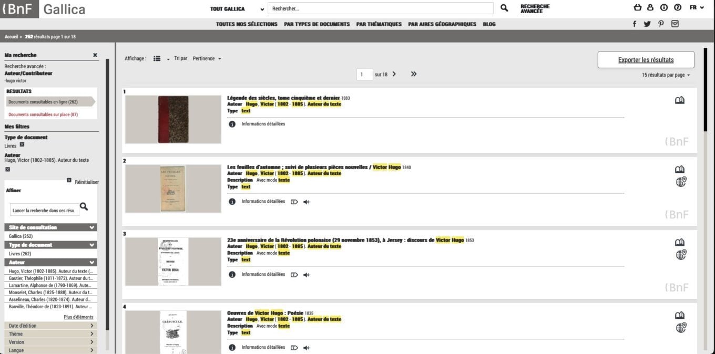Collapse the Type de document facet

point(50,245)
